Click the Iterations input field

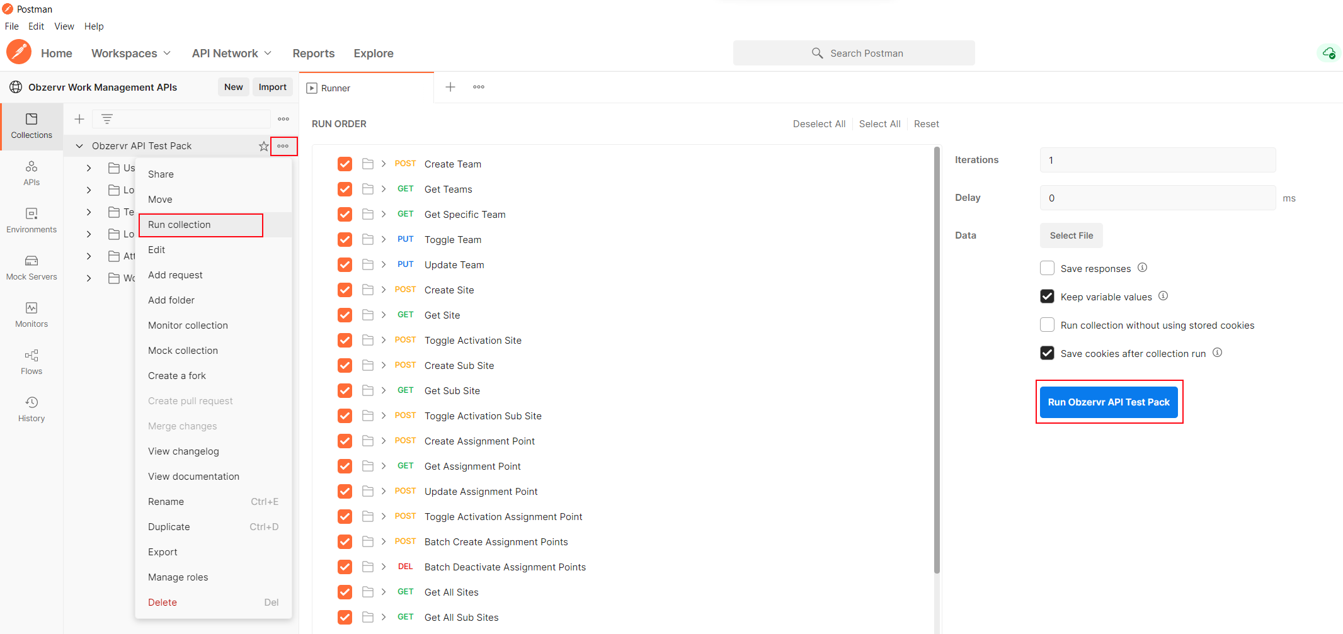[1157, 160]
